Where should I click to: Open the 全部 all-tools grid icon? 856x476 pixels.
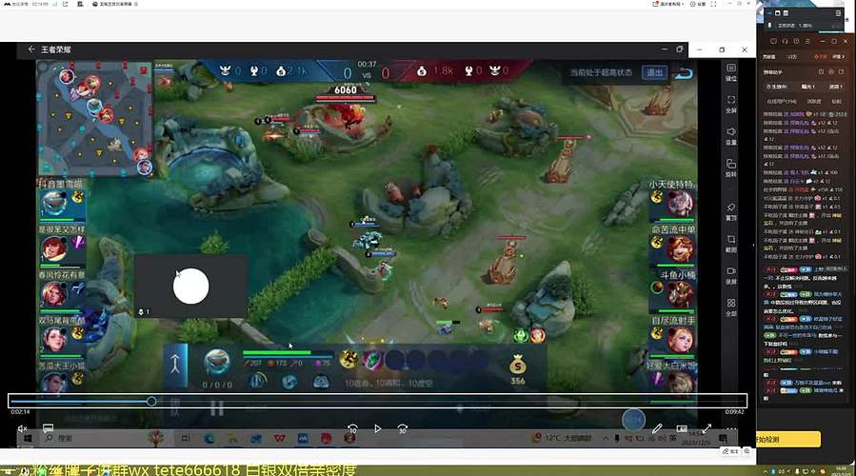[731, 307]
